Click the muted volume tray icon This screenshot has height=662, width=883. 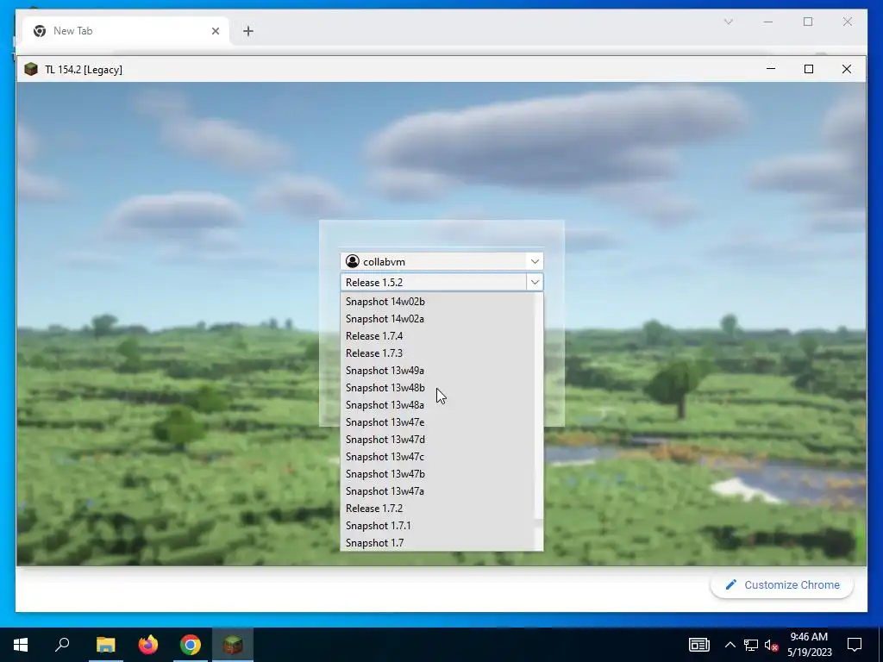(x=772, y=645)
